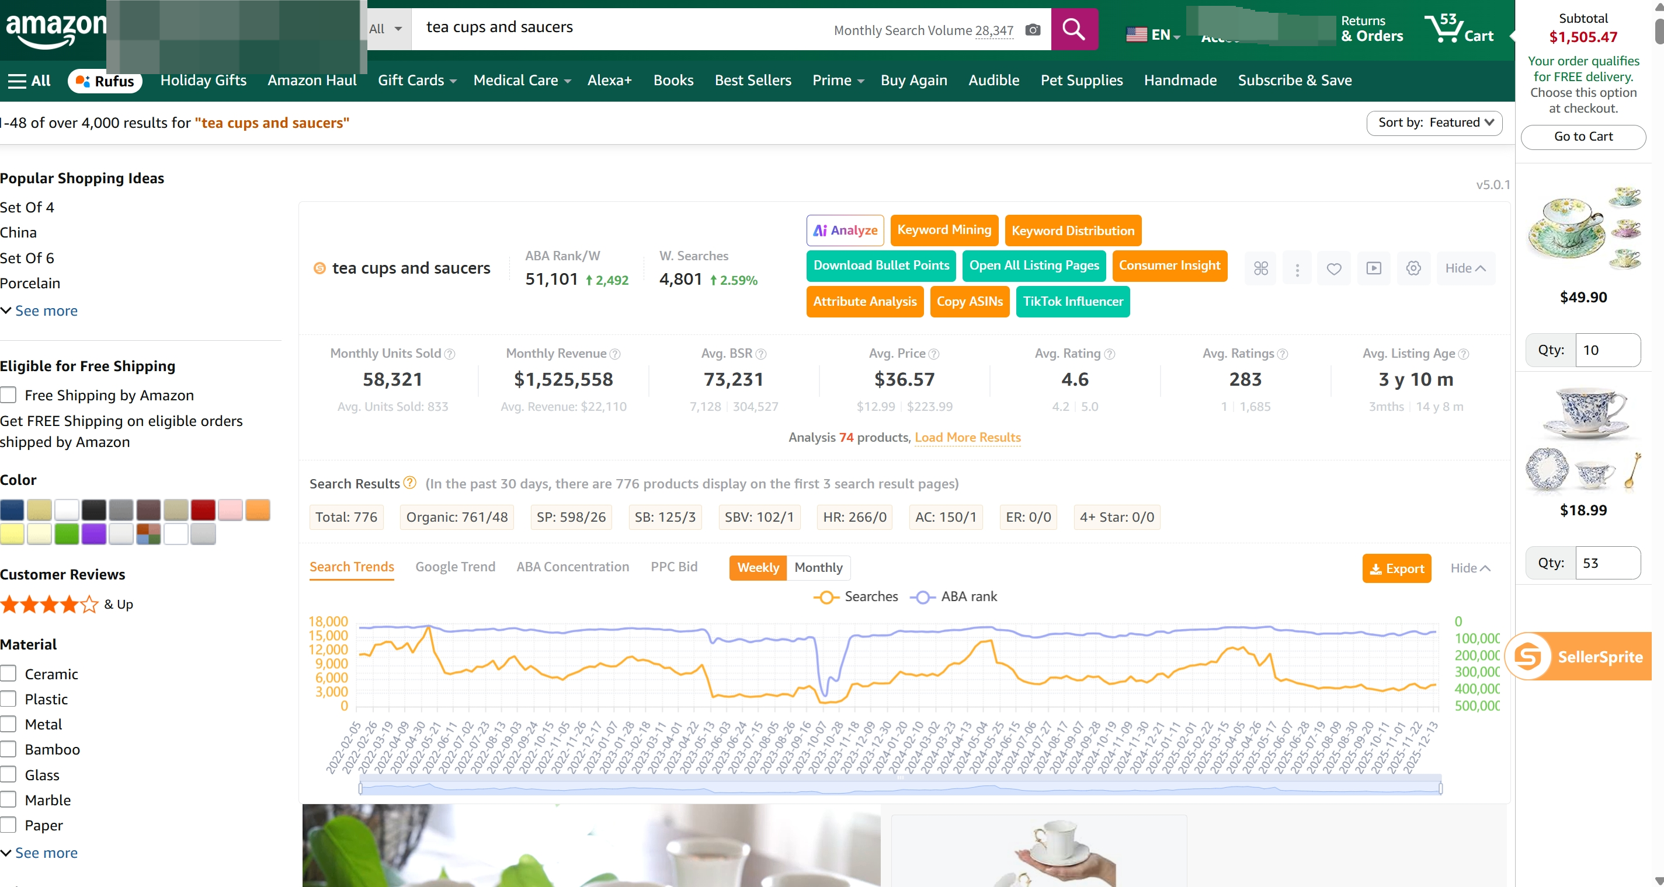Click the apps grid icon beside the dots
The width and height of the screenshot is (1664, 887).
click(x=1260, y=268)
